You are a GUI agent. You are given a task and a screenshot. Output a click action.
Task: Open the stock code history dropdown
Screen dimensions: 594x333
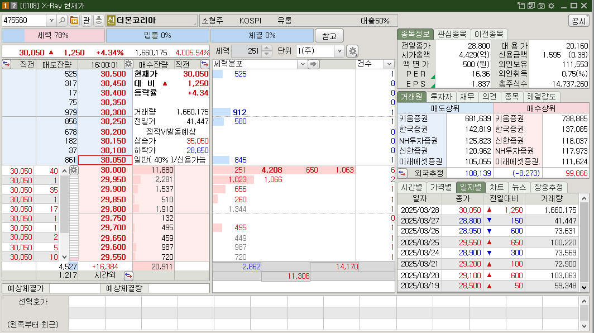[x=51, y=20]
